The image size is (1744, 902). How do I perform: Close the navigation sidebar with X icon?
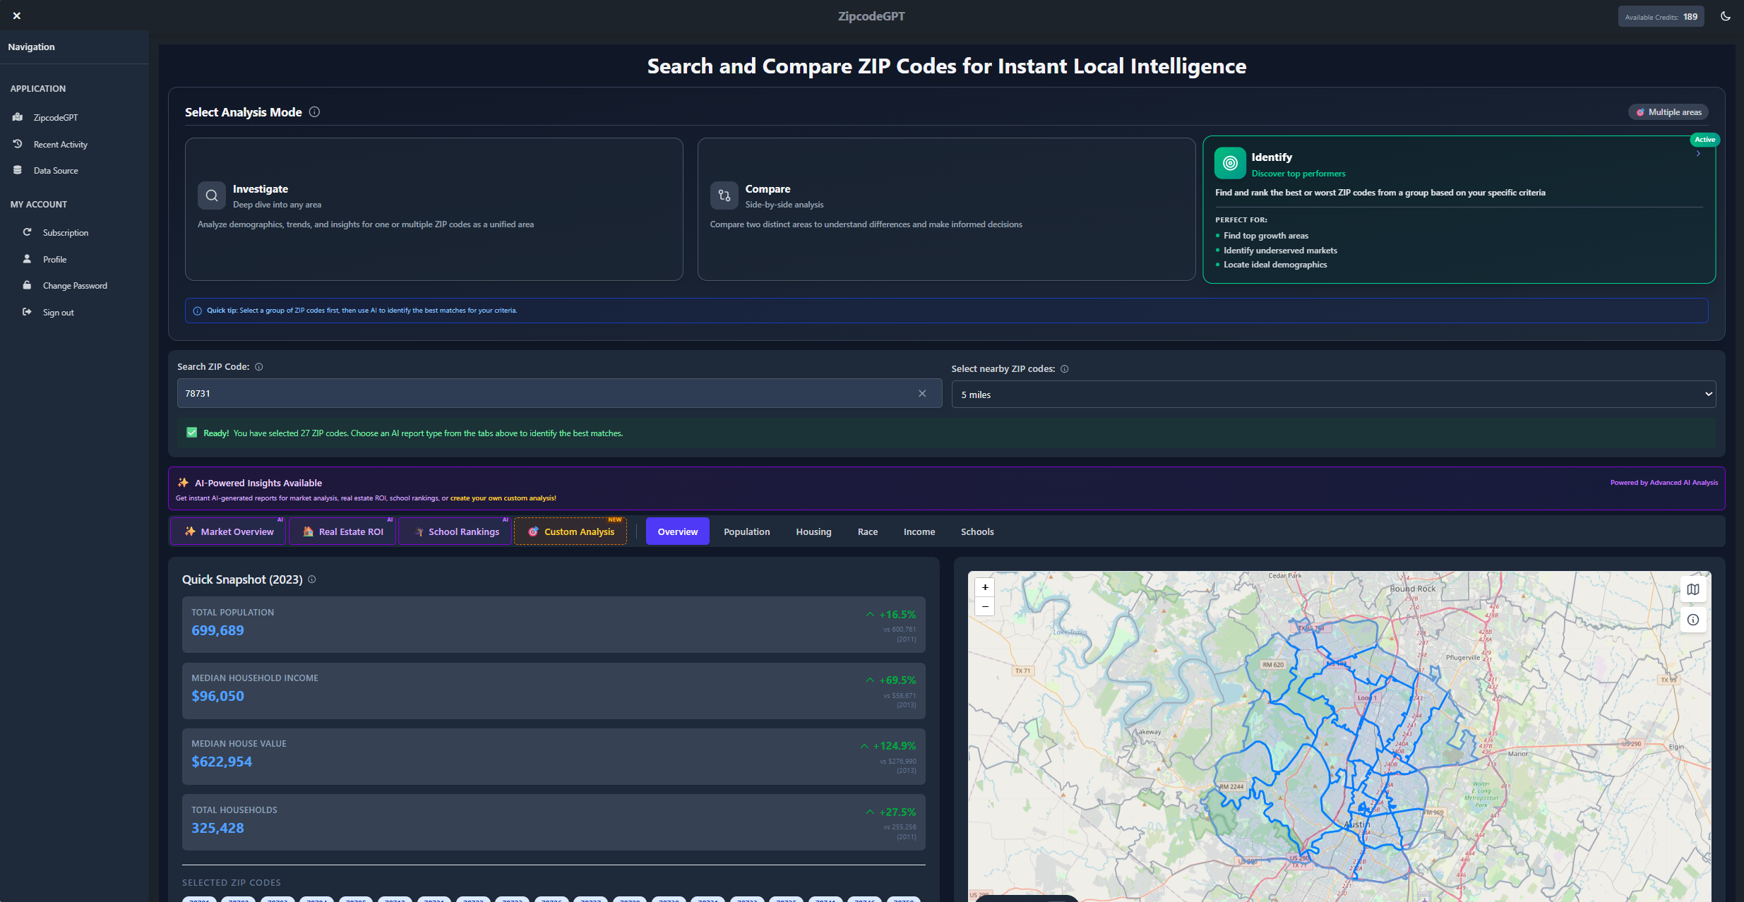pyautogui.click(x=17, y=16)
